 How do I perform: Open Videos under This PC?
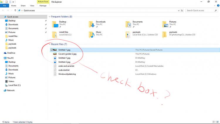coord(11,81)
